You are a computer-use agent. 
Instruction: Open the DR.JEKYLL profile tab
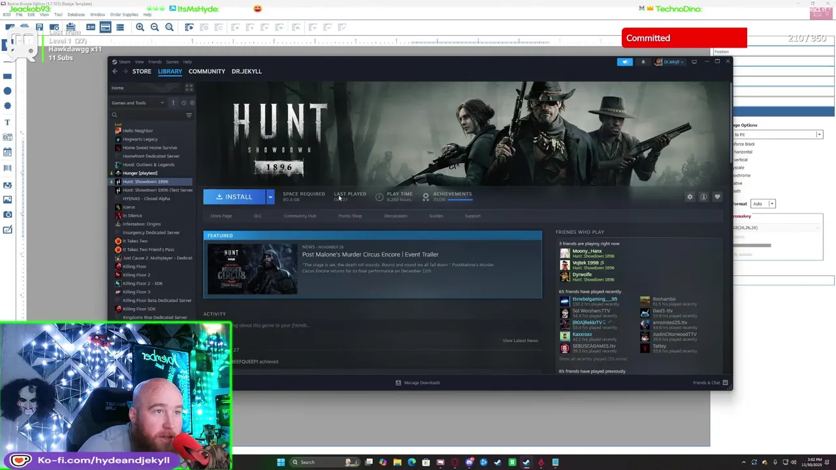(246, 71)
